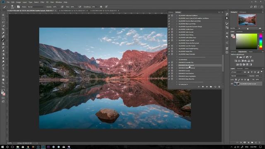The width and height of the screenshot is (265, 149).
Task: Select the Lasso tool
Action: click(3, 22)
